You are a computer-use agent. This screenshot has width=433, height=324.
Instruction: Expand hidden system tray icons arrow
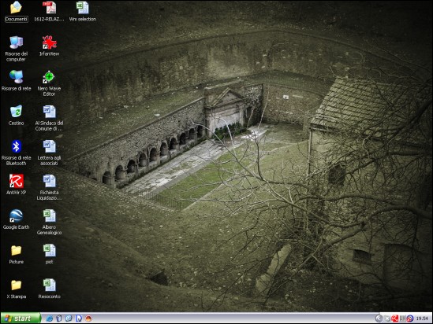point(379,318)
